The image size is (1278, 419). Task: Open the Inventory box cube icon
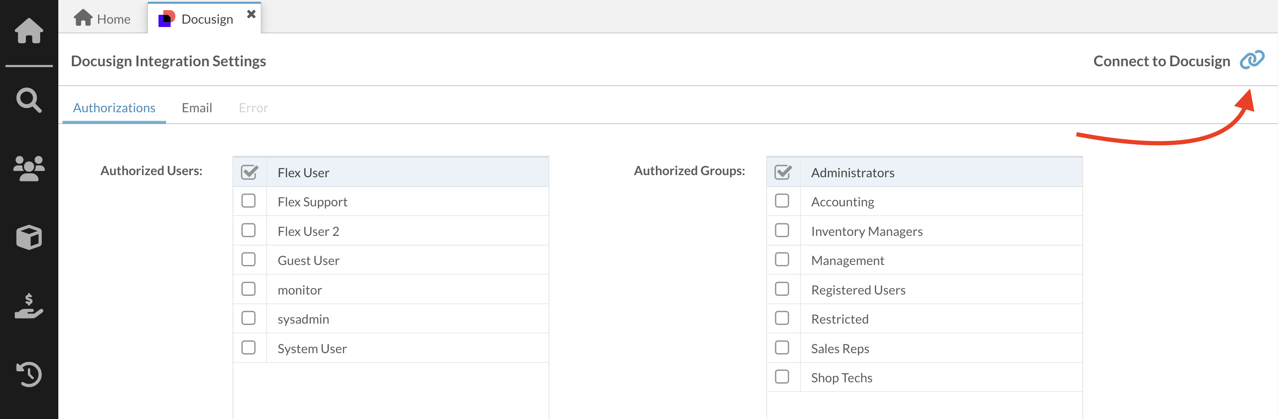point(29,237)
